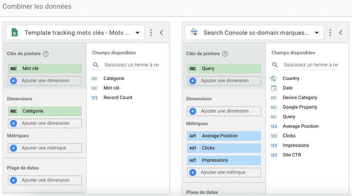The height and width of the screenshot is (196, 352).
Task: Click help icon beside right Clés de jointure
Action: pyautogui.click(x=225, y=54)
